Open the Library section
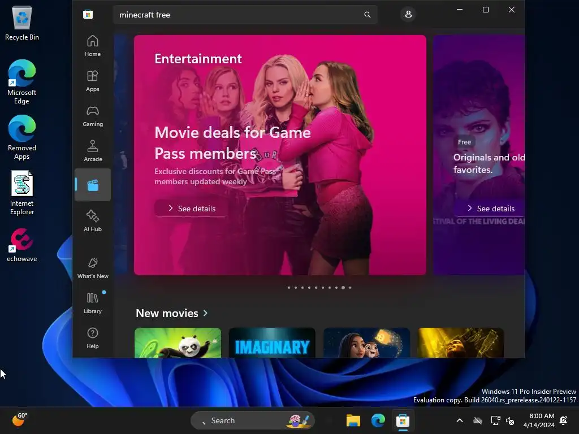Screen dimensions: 579x434 tap(92, 303)
